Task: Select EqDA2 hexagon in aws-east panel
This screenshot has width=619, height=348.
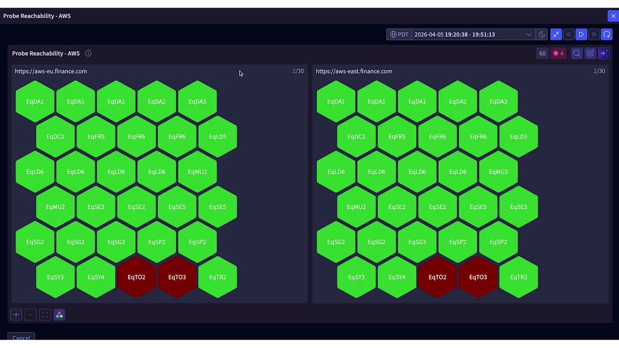Action: click(457, 101)
